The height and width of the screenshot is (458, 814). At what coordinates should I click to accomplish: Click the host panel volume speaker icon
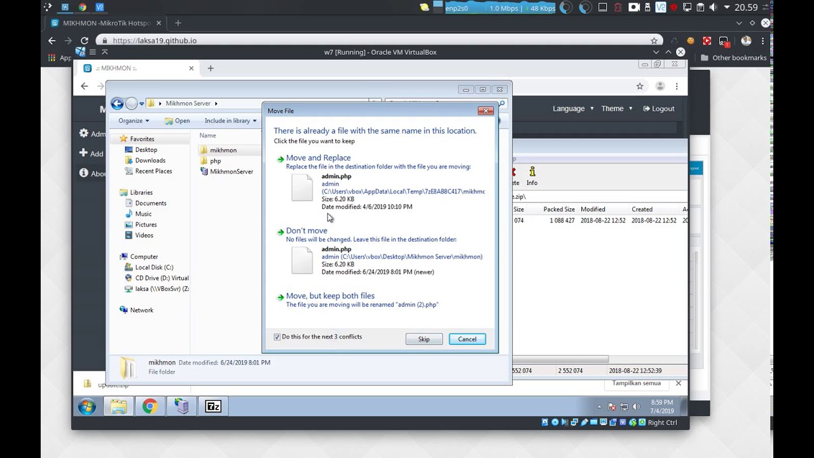click(x=713, y=8)
